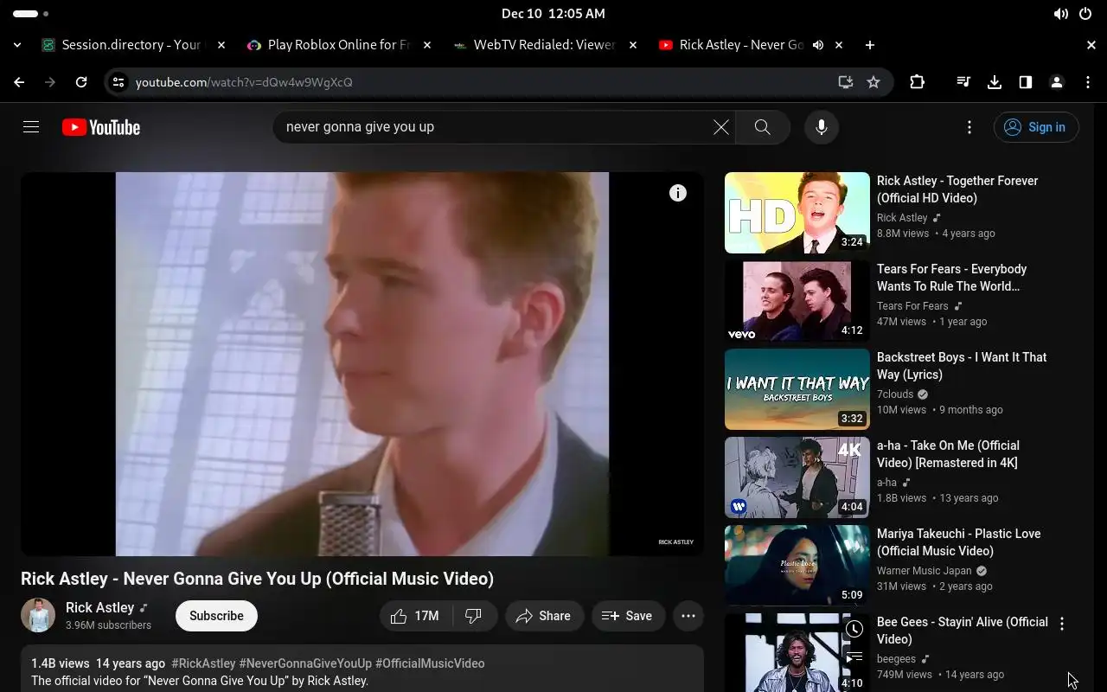The image size is (1107, 692).
Task: Expand the tab search dropdown arrow
Action: point(17,45)
